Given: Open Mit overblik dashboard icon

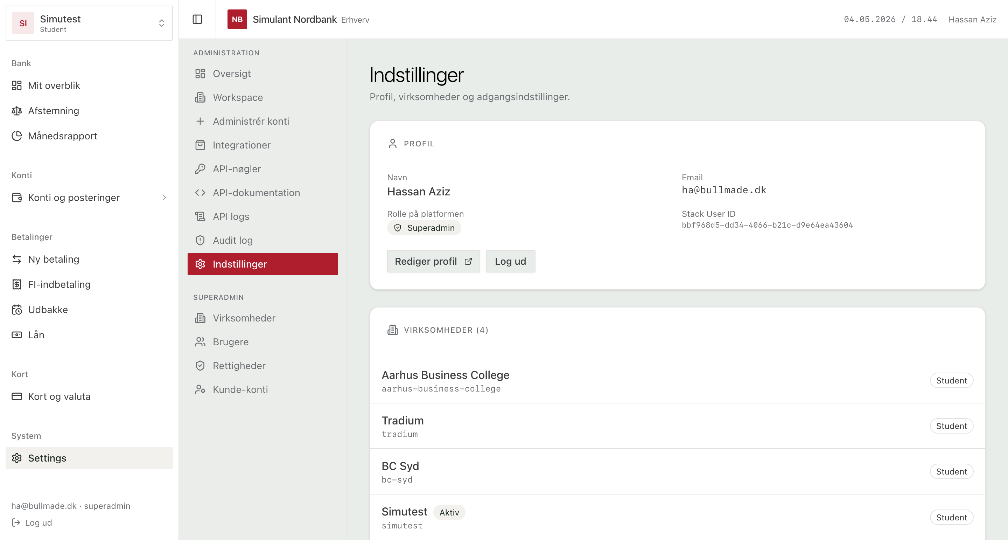Looking at the screenshot, I should [x=17, y=85].
